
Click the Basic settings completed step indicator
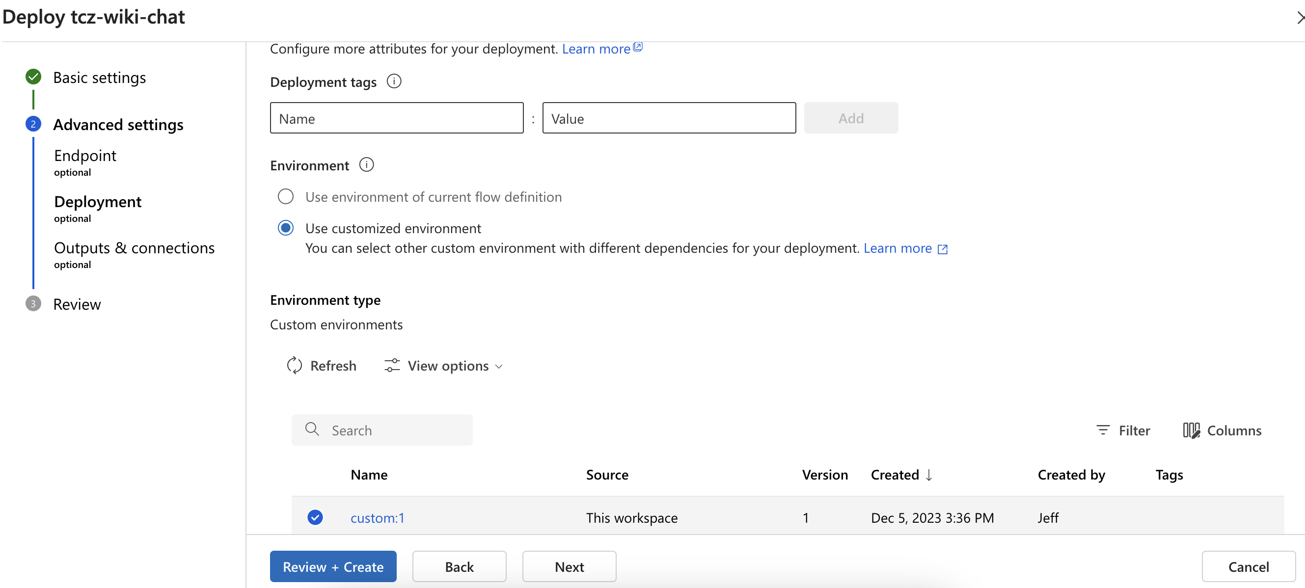coord(33,77)
